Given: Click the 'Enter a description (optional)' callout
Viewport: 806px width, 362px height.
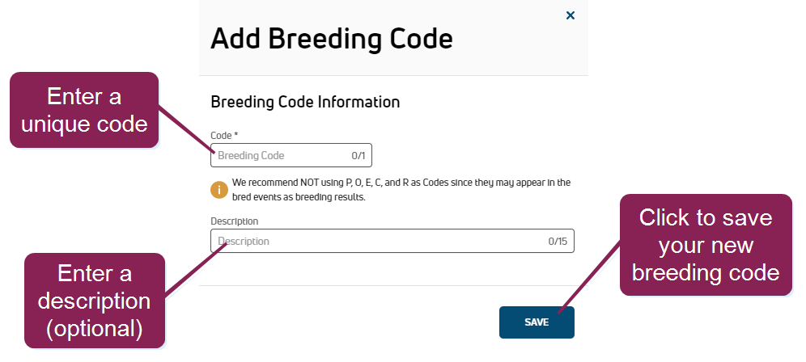Looking at the screenshot, I should 95,301.
